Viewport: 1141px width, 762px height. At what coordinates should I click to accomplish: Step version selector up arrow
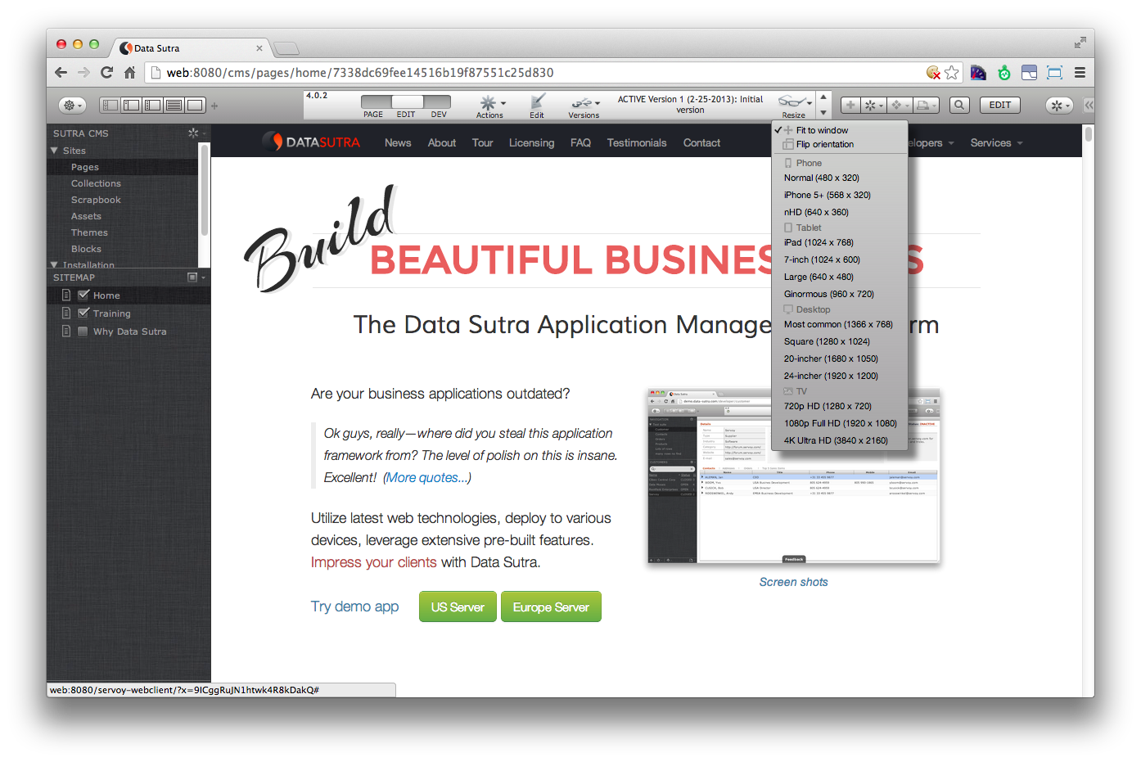click(823, 97)
